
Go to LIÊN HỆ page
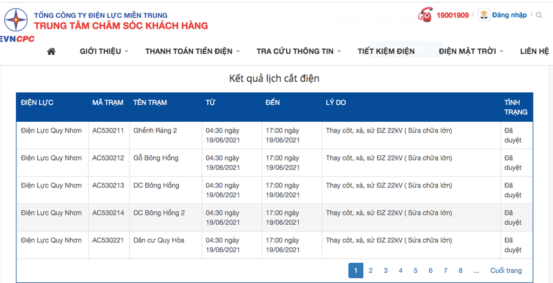534,51
